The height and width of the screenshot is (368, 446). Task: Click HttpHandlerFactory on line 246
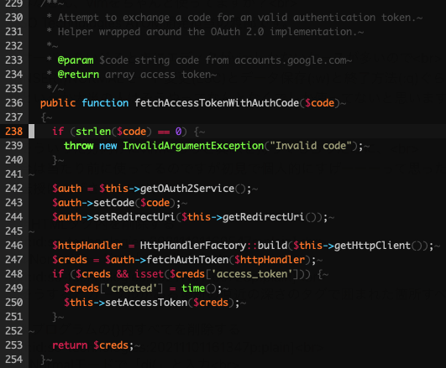193,246
